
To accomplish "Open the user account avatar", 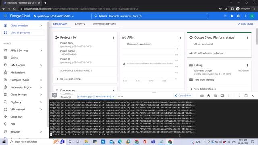I will pyautogui.click(x=252, y=16).
